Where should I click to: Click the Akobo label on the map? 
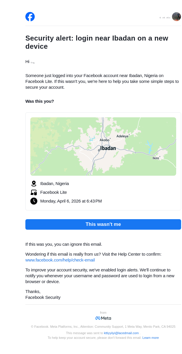click(104, 140)
